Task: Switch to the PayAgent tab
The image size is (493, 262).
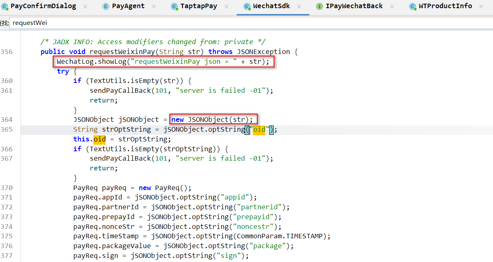Action: (128, 7)
